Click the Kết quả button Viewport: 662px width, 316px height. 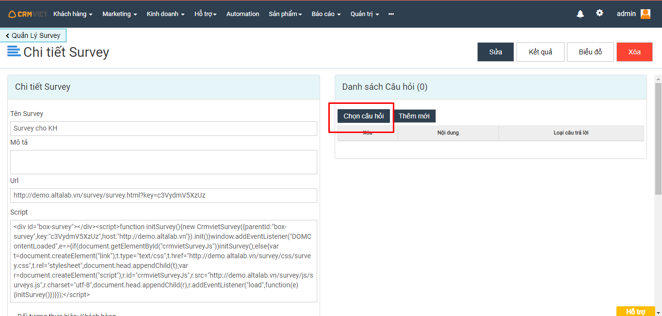click(x=540, y=52)
